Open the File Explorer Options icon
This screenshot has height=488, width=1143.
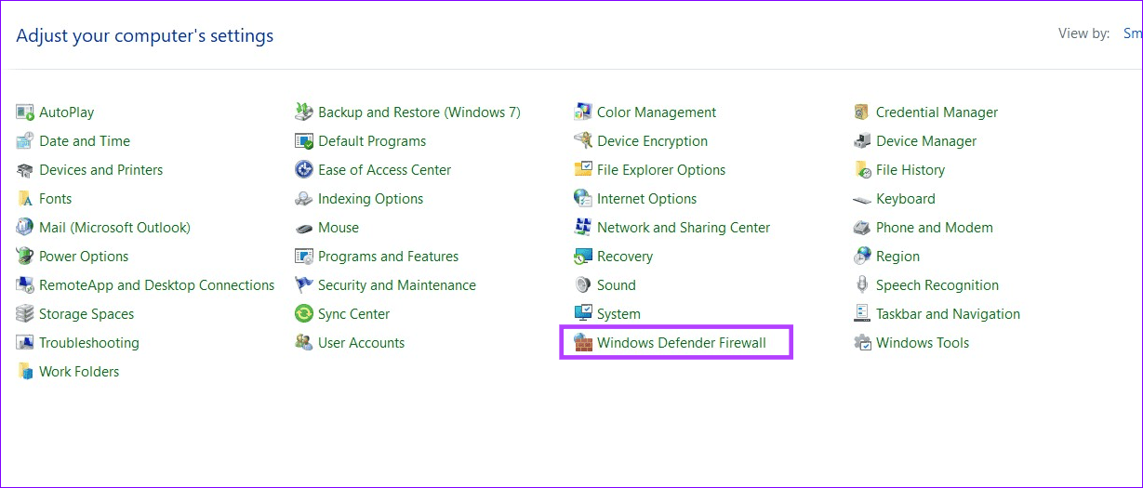tap(583, 170)
